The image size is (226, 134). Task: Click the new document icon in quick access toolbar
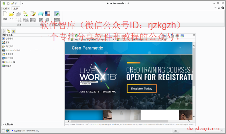tap(8, 3)
